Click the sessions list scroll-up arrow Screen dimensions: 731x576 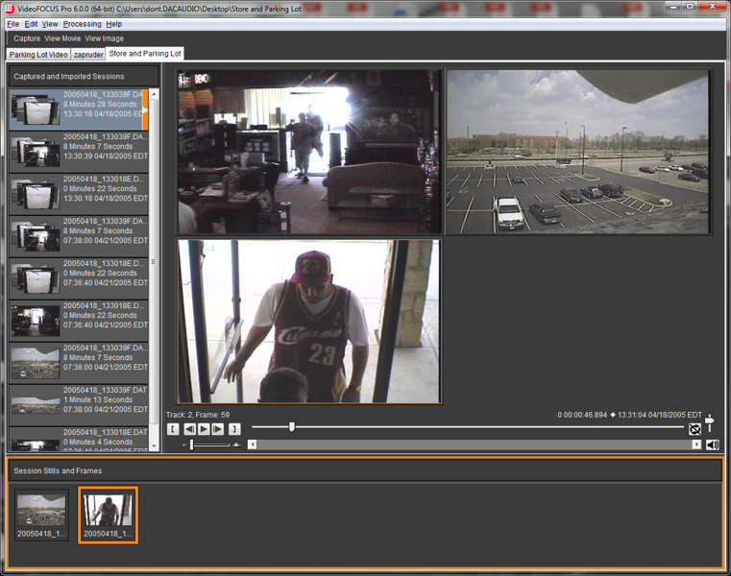click(155, 94)
